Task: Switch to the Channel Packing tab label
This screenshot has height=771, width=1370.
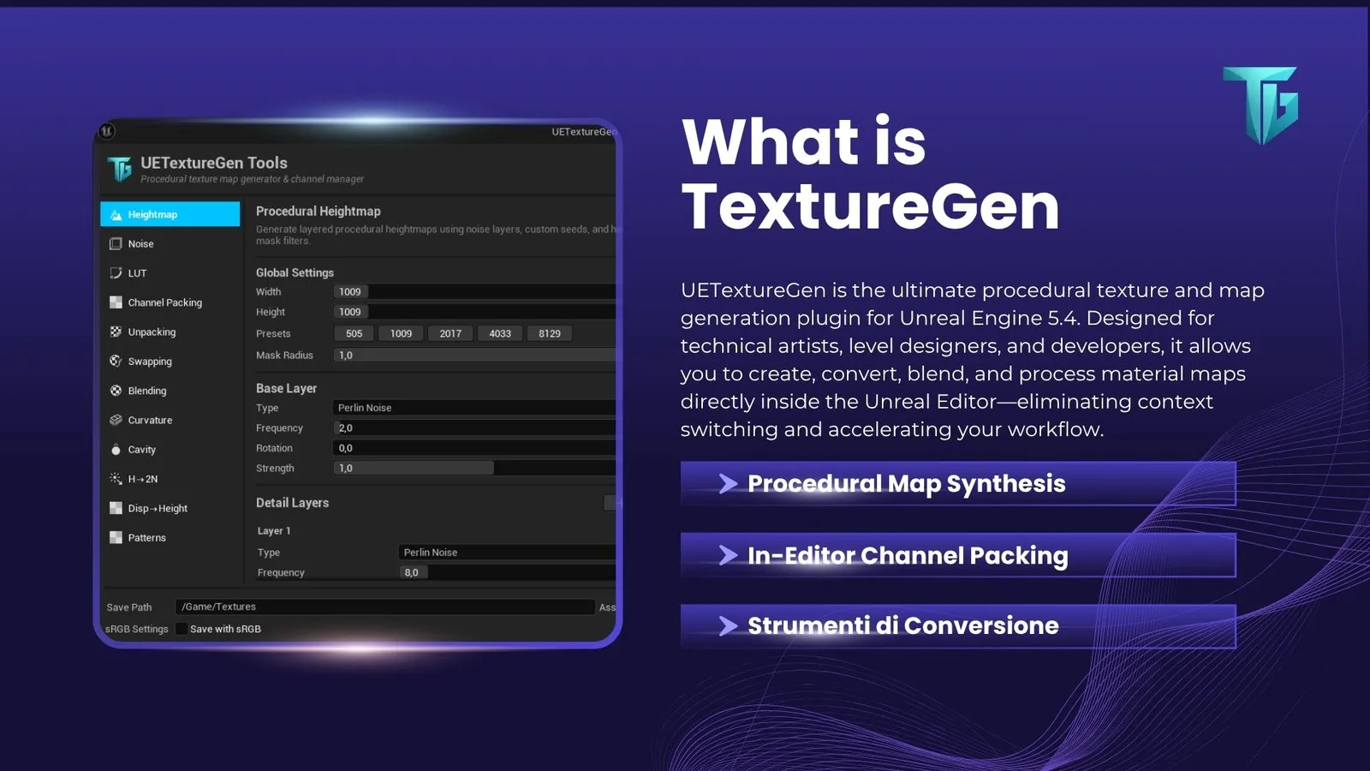Action: tap(165, 302)
